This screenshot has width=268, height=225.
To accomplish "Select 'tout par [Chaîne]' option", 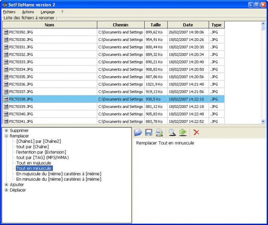I will 32,147.
